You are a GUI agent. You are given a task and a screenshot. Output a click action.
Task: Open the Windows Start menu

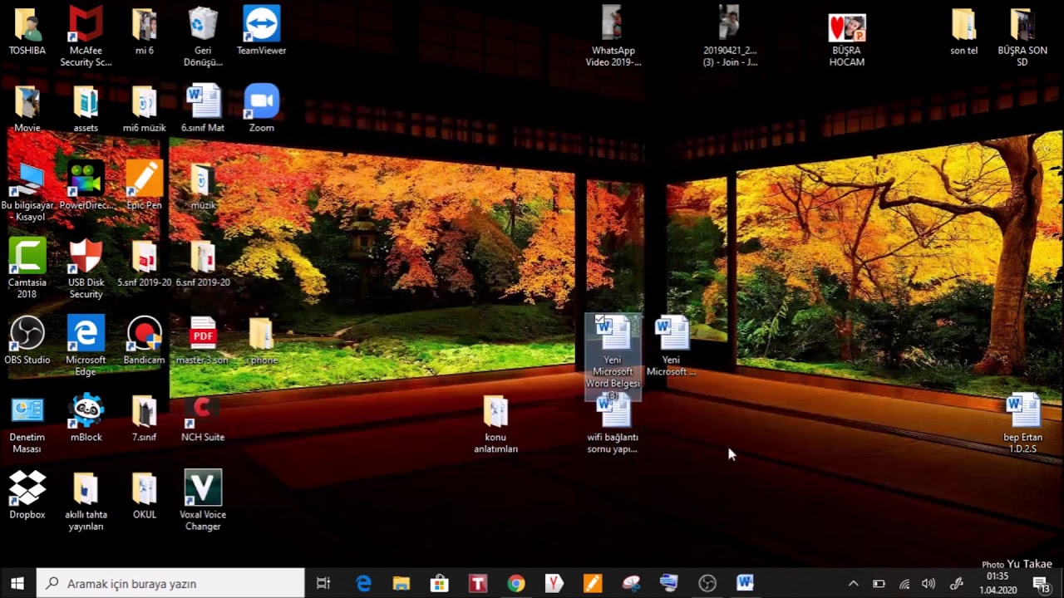[x=17, y=584]
